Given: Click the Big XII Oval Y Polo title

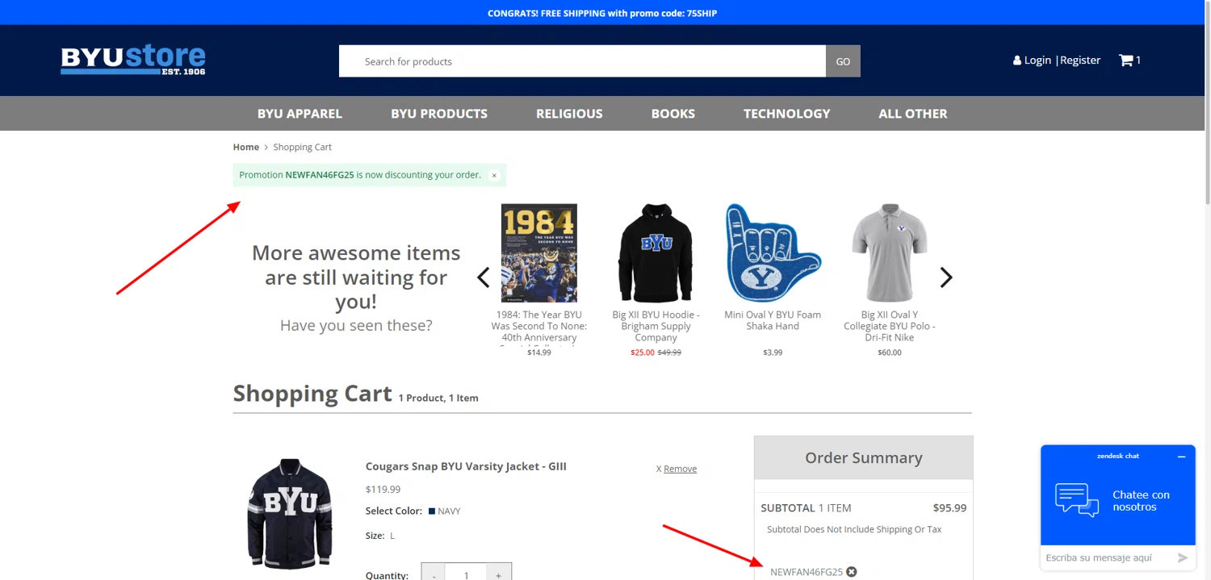Looking at the screenshot, I should pyautogui.click(x=890, y=326).
